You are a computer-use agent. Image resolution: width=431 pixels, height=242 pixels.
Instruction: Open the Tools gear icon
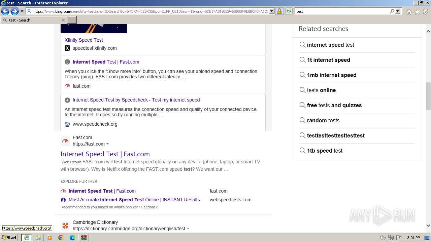click(x=426, y=12)
